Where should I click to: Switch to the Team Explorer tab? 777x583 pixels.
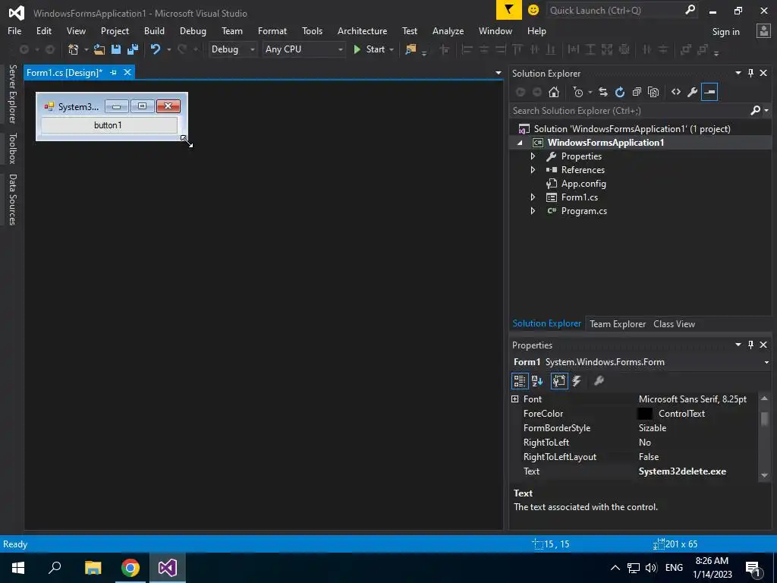[x=618, y=323]
